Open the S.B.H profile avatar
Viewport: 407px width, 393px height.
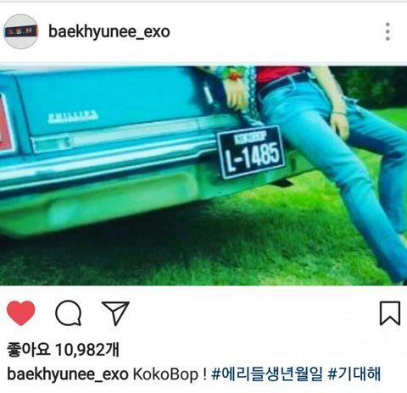(21, 31)
